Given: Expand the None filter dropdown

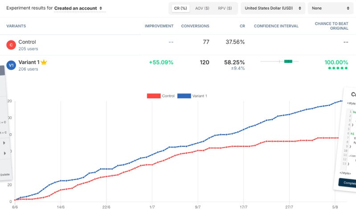Looking at the screenshot, I should pos(330,8).
